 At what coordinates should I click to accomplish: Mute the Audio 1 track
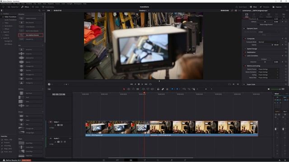click(x=65, y=142)
